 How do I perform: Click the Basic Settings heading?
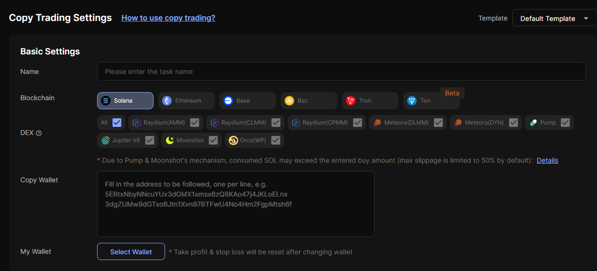pyautogui.click(x=50, y=52)
